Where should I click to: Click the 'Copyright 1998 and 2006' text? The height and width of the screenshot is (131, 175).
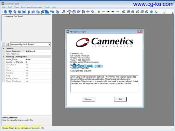click(81, 71)
